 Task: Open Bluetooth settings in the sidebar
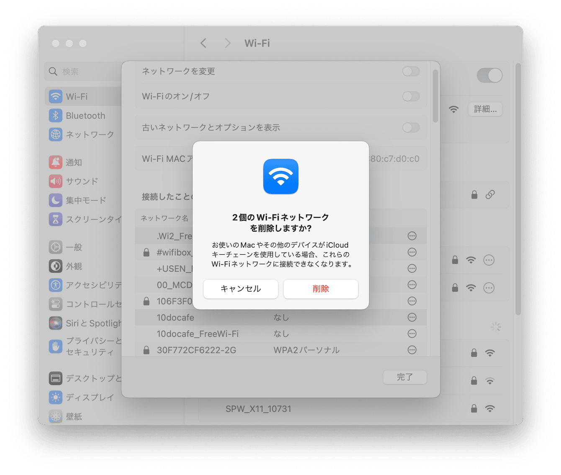[83, 116]
